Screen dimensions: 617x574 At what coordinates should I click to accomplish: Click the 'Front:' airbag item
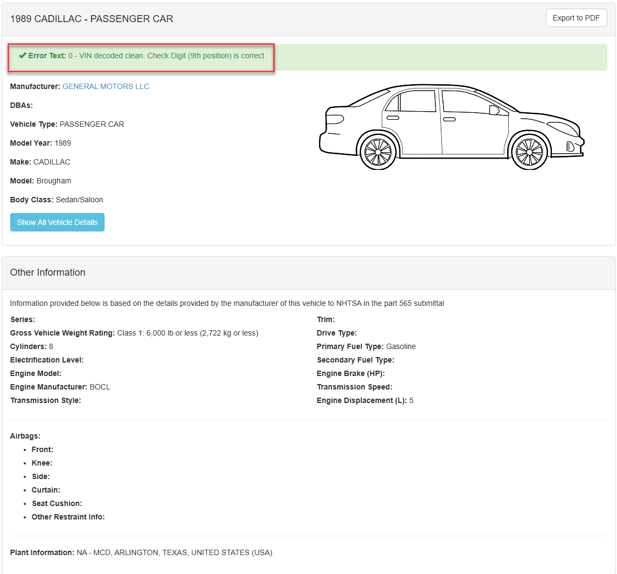tap(43, 450)
